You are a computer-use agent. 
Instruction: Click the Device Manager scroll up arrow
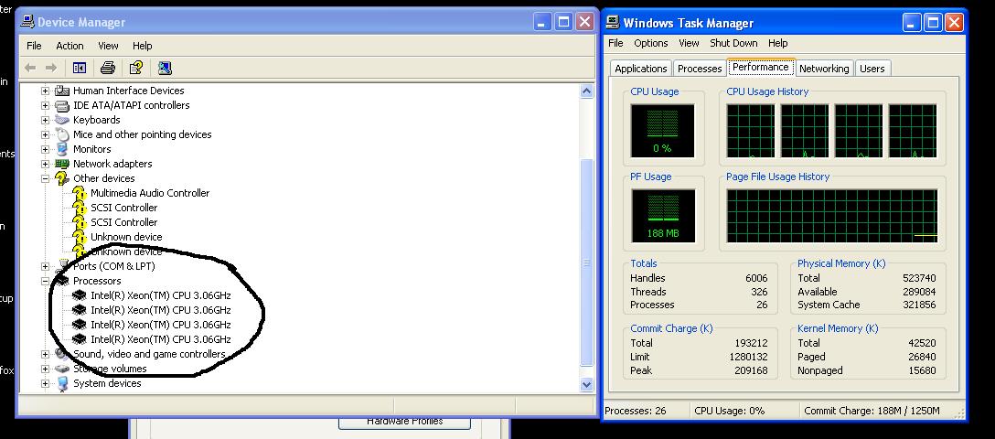587,91
